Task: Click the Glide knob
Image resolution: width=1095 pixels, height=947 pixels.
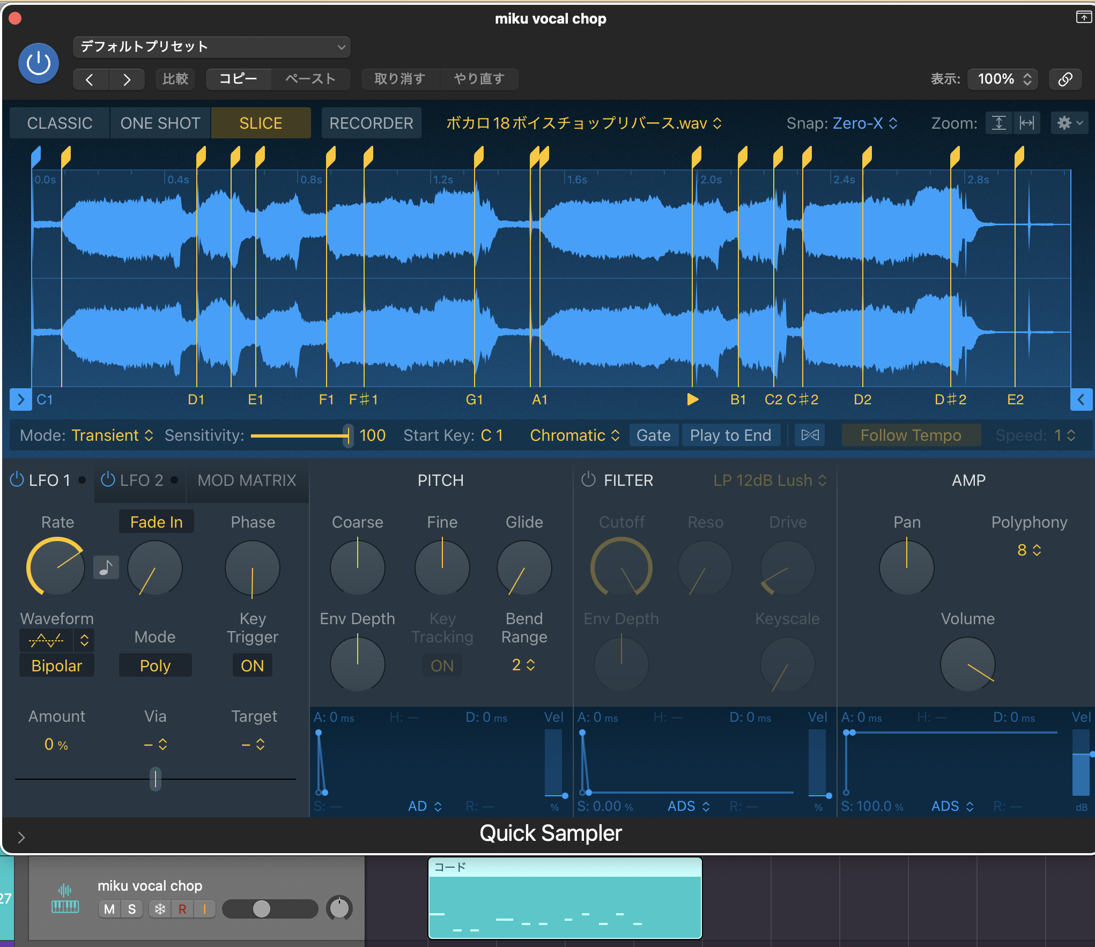Action: click(x=524, y=568)
